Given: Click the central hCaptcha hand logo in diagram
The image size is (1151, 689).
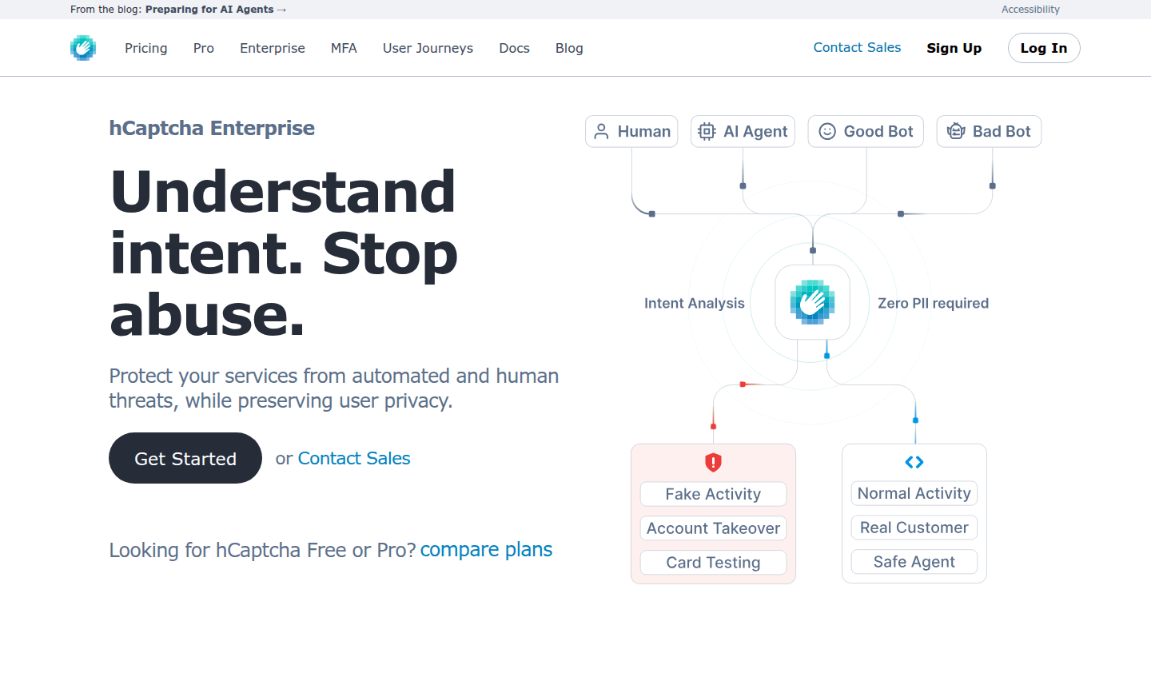Looking at the screenshot, I should coord(812,303).
